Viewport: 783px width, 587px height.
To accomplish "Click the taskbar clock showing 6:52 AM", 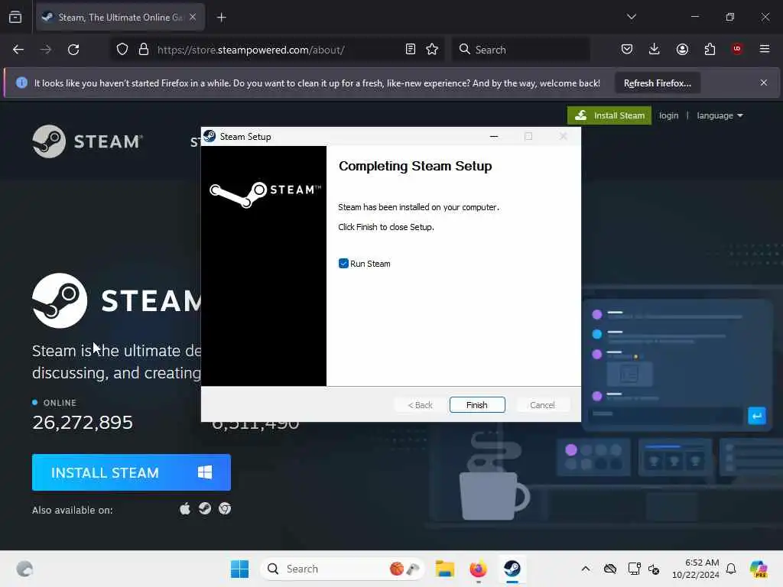I will point(696,569).
